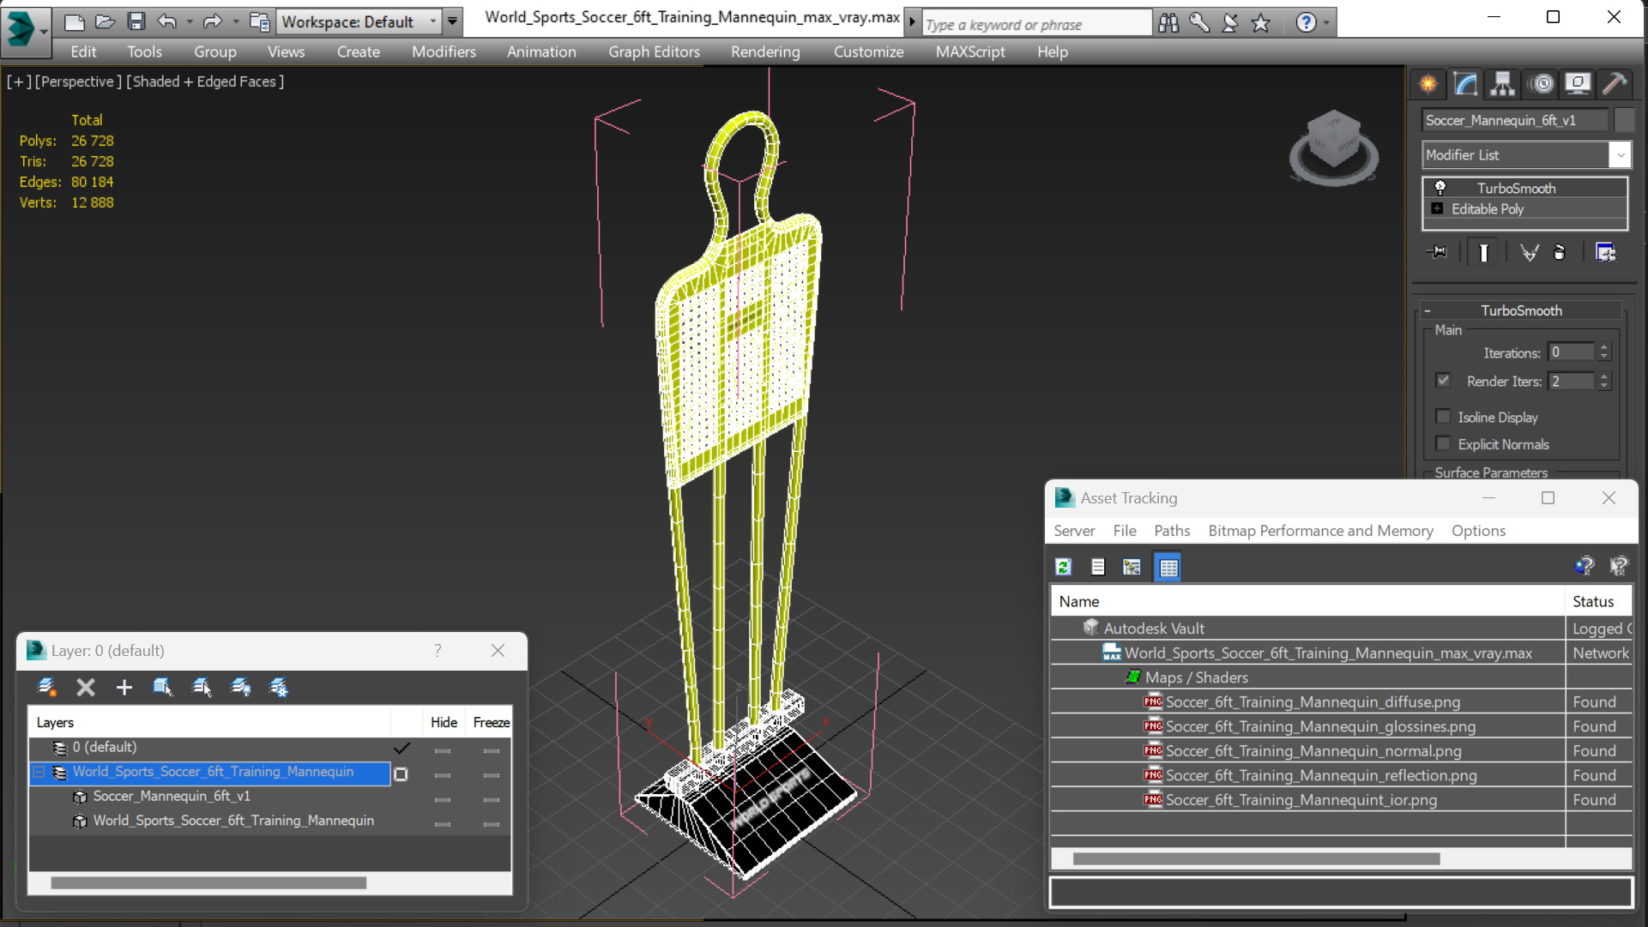Click the [Perspective] viewport label
The width and height of the screenshot is (1648, 927).
[78, 81]
